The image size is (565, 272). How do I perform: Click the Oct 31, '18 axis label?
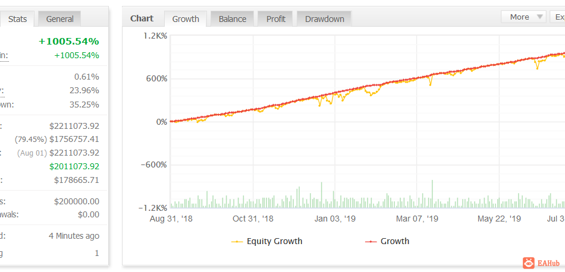point(253,219)
